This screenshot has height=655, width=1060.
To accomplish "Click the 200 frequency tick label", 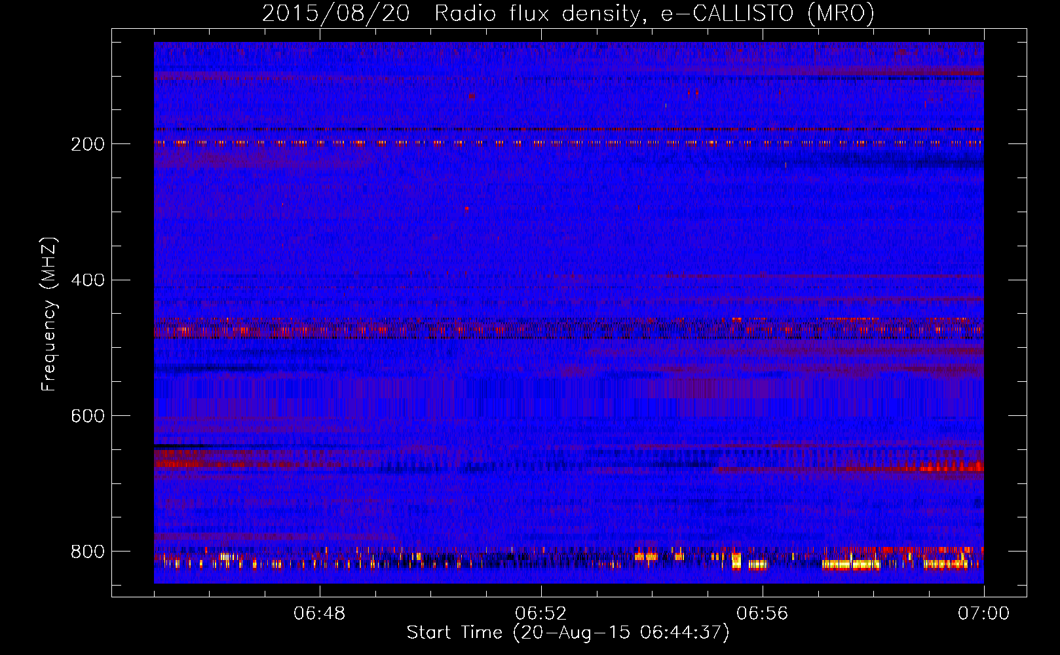I will [x=88, y=144].
